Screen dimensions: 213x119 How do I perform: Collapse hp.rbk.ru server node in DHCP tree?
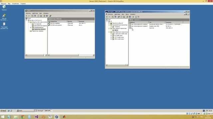[27, 20]
